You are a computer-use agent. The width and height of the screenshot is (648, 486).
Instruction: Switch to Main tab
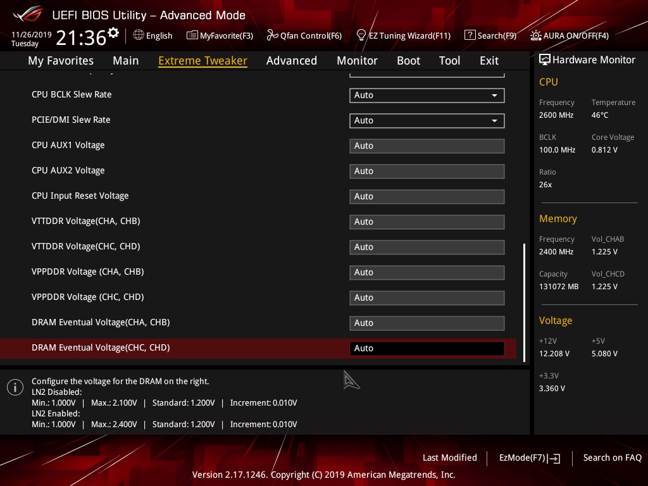coord(126,61)
